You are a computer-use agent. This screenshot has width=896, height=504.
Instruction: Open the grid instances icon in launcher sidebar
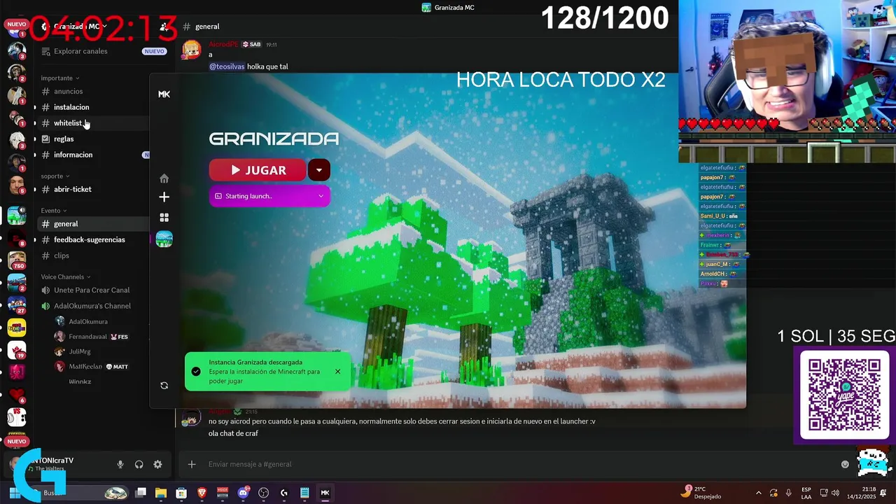point(164,218)
